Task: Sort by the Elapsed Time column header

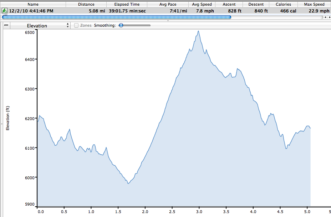Action: coord(127,4)
